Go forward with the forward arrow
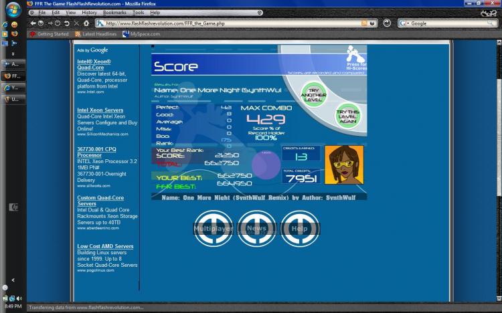Viewport: 502px width, 313px height. [50, 23]
